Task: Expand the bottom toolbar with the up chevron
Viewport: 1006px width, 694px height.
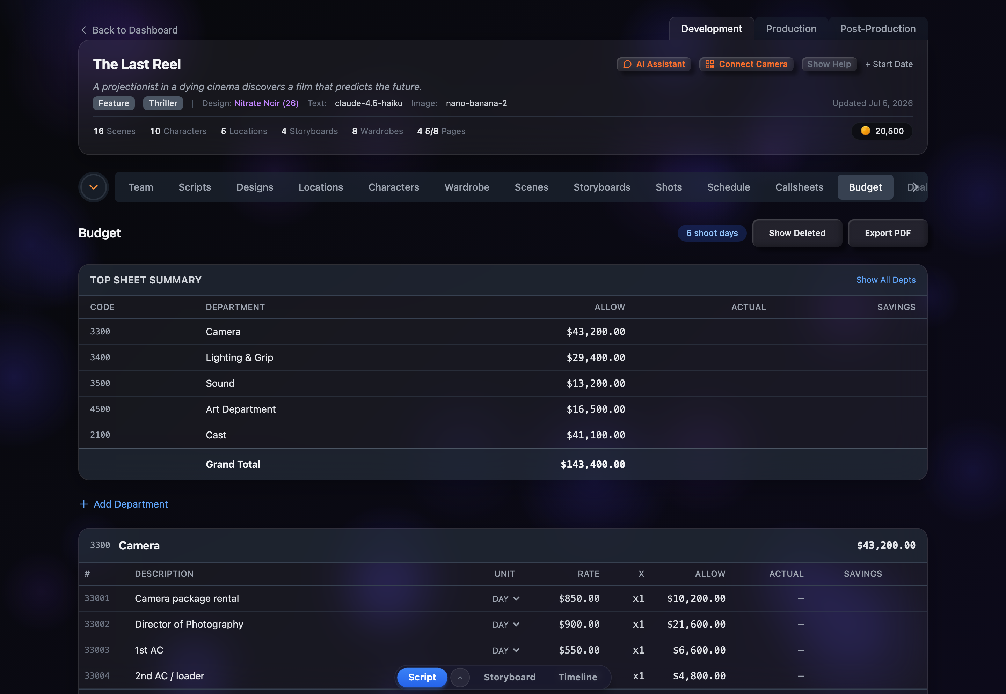Action: [x=460, y=677]
